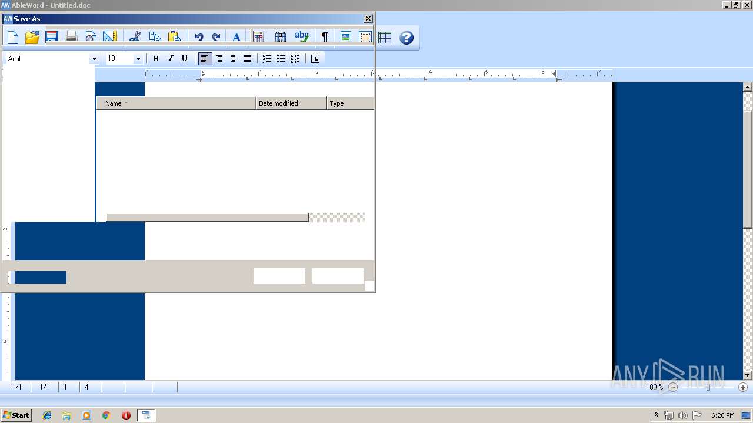Apply numbered list formatting
The width and height of the screenshot is (753, 423).
pyautogui.click(x=267, y=59)
